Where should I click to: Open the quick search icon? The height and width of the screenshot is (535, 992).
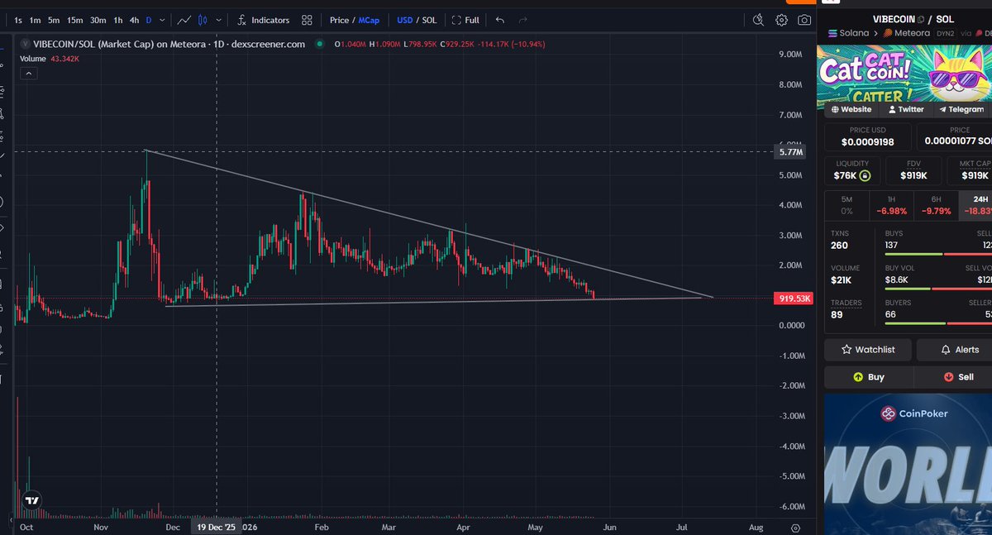pos(759,20)
